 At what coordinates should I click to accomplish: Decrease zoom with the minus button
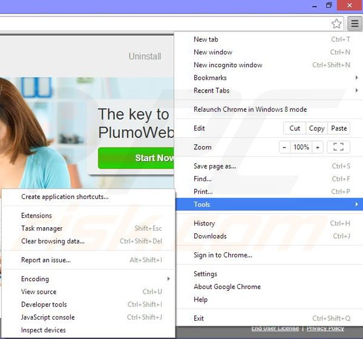tap(284, 147)
